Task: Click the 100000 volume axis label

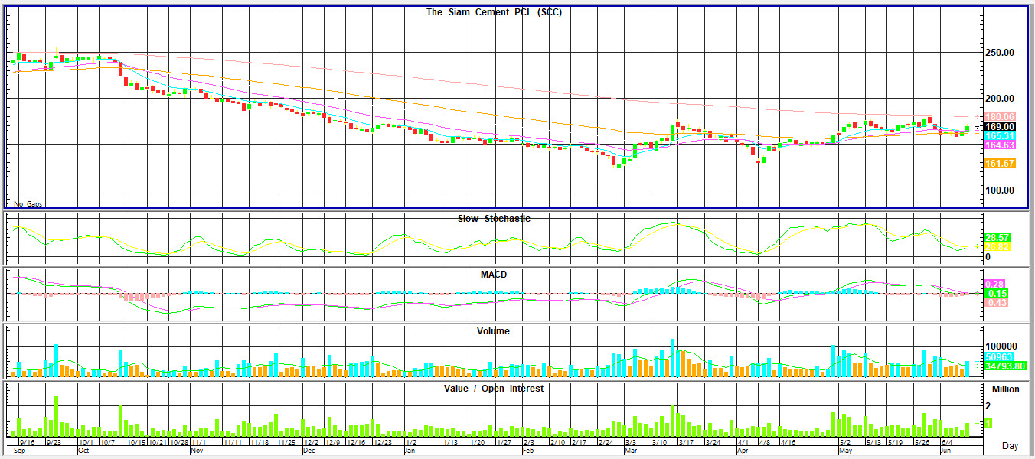Action: (1001, 347)
